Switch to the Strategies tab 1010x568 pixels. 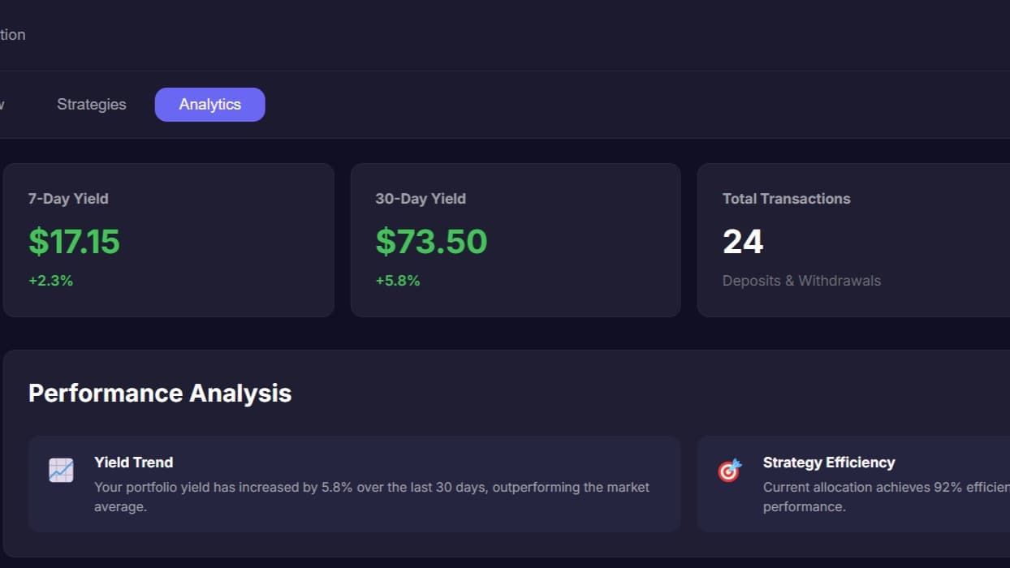[92, 105]
